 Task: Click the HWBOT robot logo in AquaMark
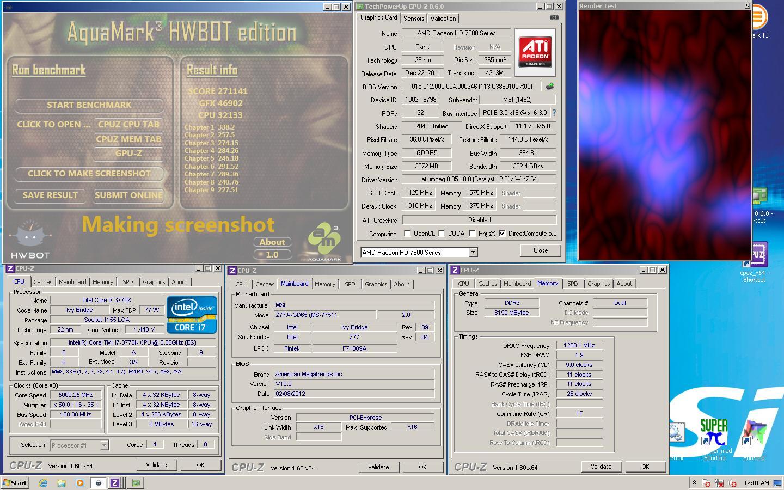(x=30, y=240)
